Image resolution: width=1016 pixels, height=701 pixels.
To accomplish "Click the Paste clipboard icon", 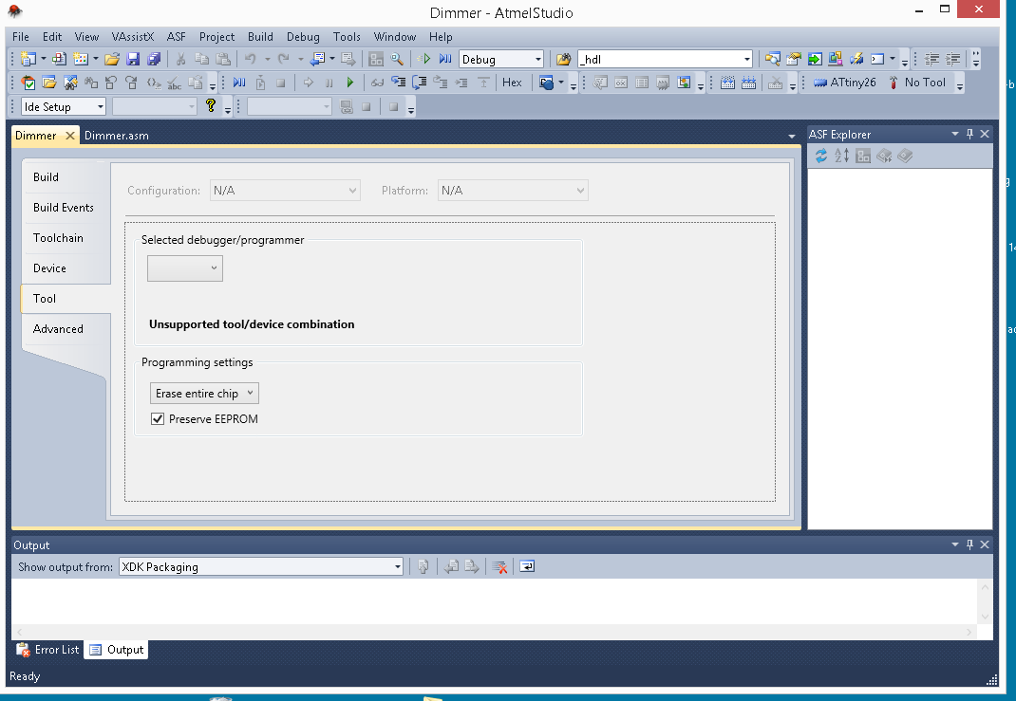I will point(223,59).
